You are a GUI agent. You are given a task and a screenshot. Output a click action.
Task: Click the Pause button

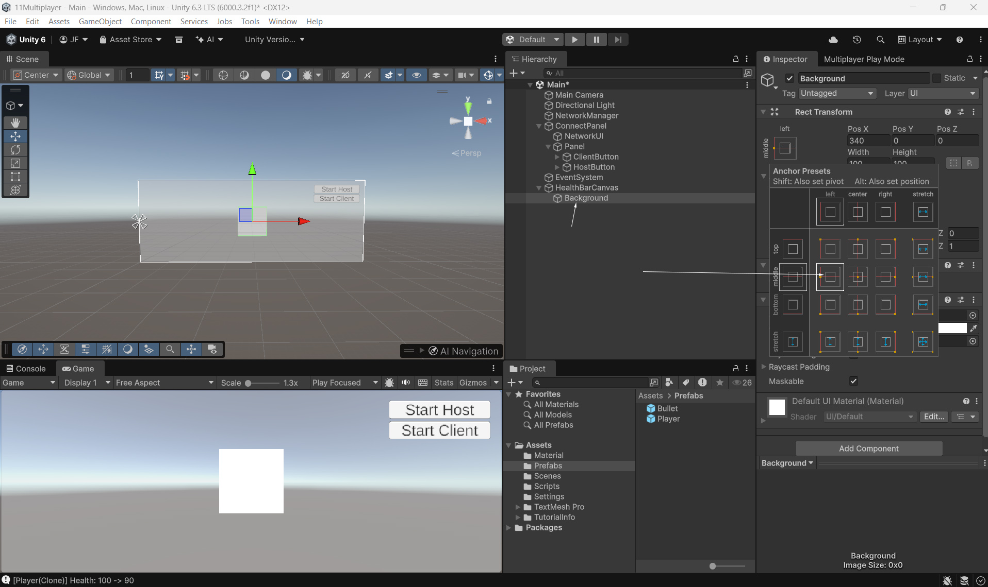(x=596, y=40)
